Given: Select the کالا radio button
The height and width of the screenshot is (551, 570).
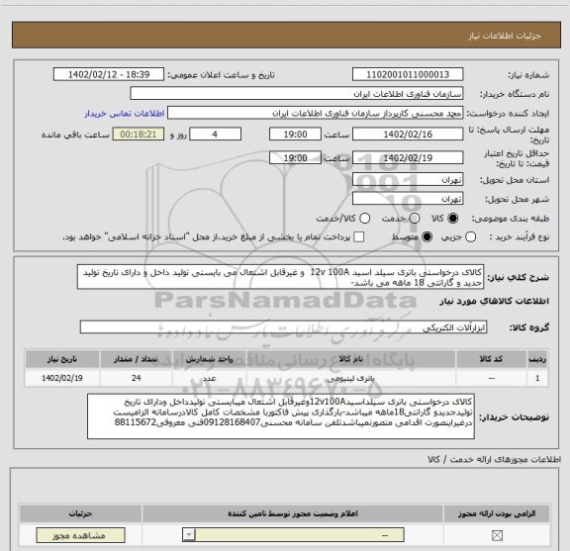Looking at the screenshot, I should click(x=453, y=219).
